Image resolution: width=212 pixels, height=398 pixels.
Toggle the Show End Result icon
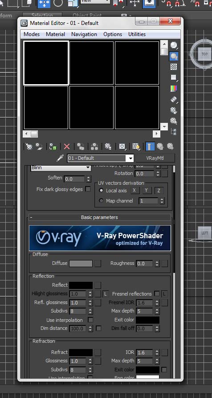pos(150,146)
